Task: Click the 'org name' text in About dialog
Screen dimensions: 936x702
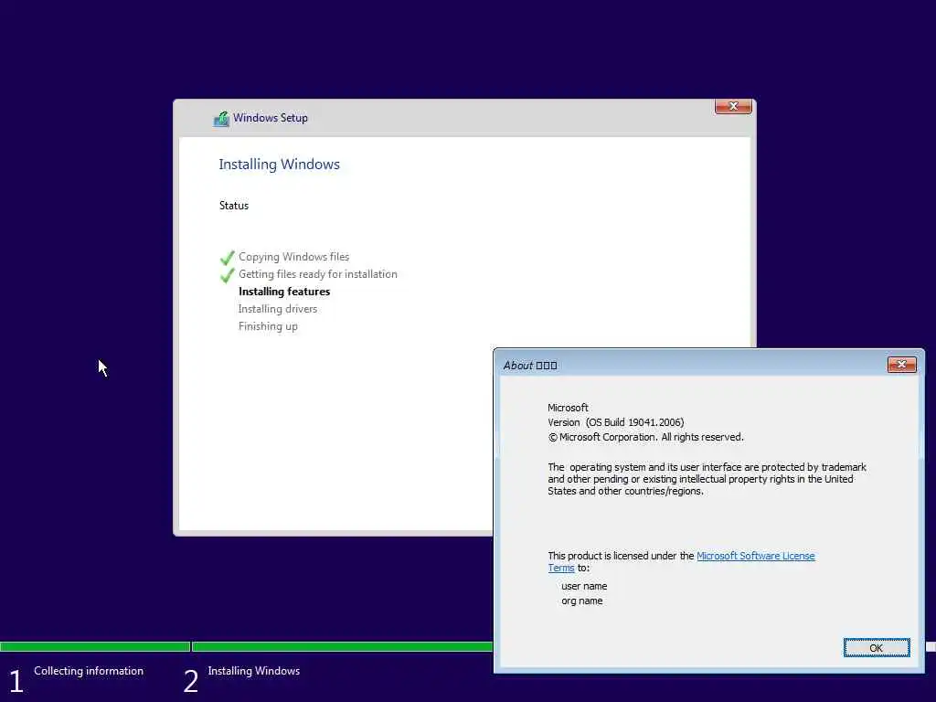Action: point(581,601)
